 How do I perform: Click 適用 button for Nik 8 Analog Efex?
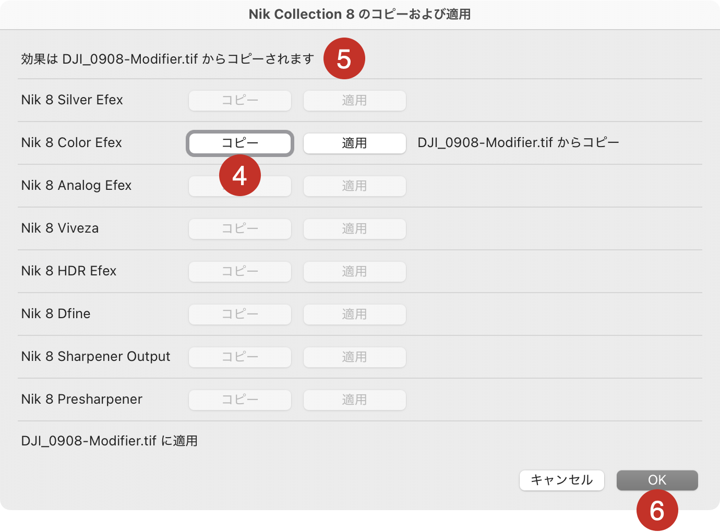point(355,186)
